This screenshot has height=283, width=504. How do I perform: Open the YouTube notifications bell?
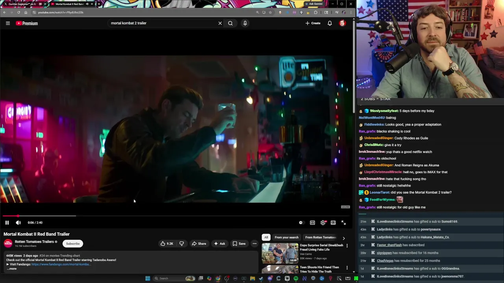click(x=330, y=23)
